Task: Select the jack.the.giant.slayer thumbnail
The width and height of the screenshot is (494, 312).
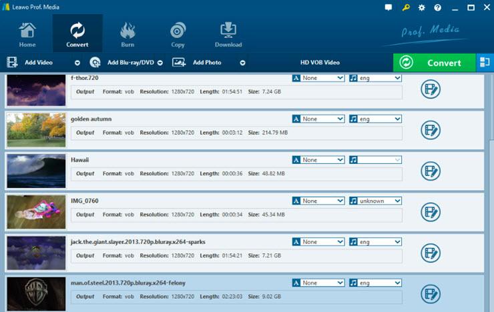Action: point(36,253)
